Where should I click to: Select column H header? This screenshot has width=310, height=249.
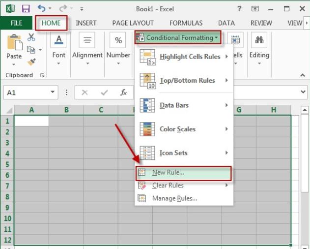[x=274, y=110]
